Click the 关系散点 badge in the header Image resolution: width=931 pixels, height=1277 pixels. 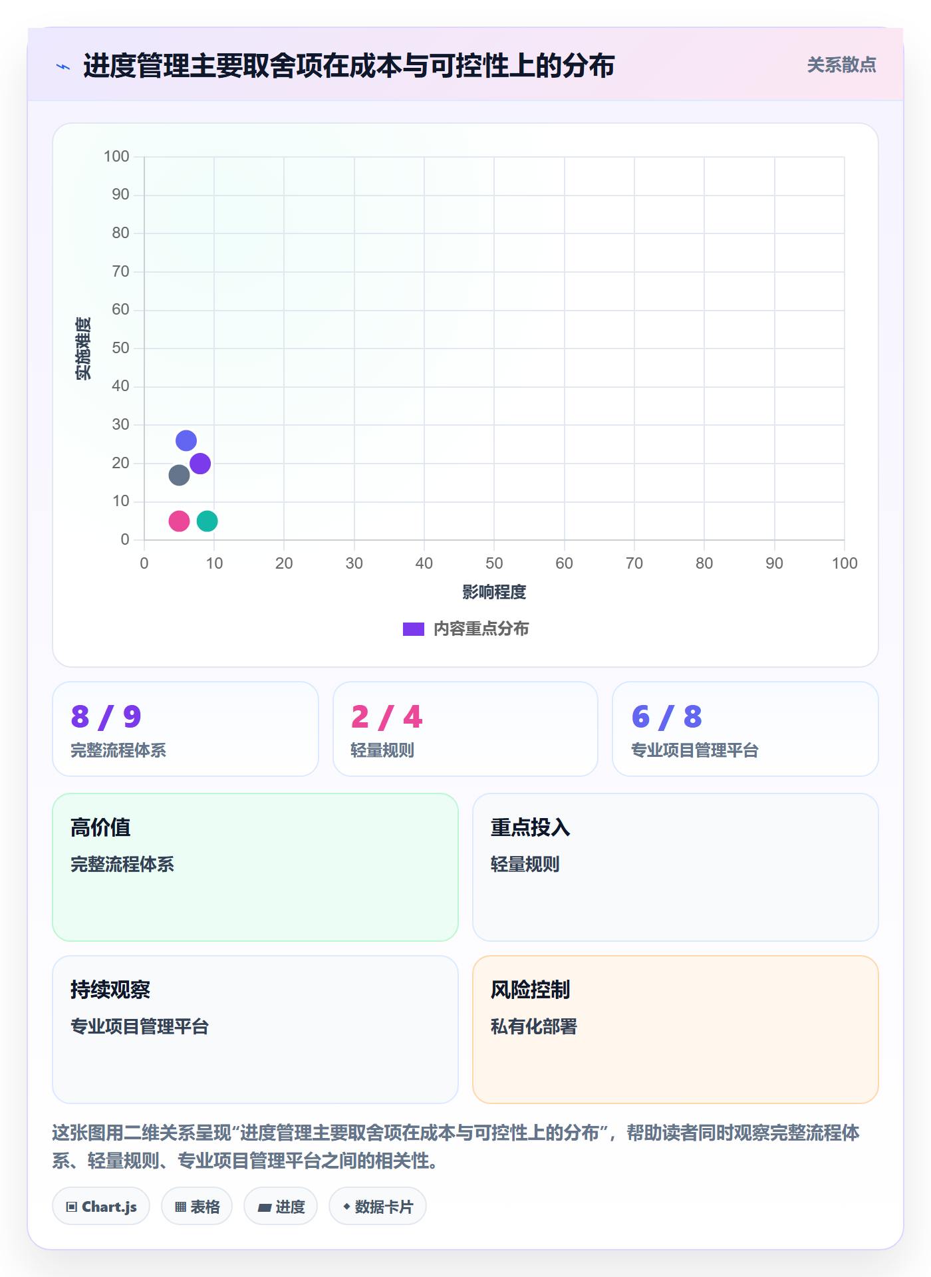click(x=841, y=65)
